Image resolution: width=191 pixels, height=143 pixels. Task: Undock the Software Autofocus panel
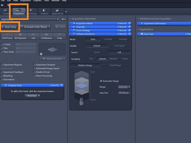click(129, 34)
